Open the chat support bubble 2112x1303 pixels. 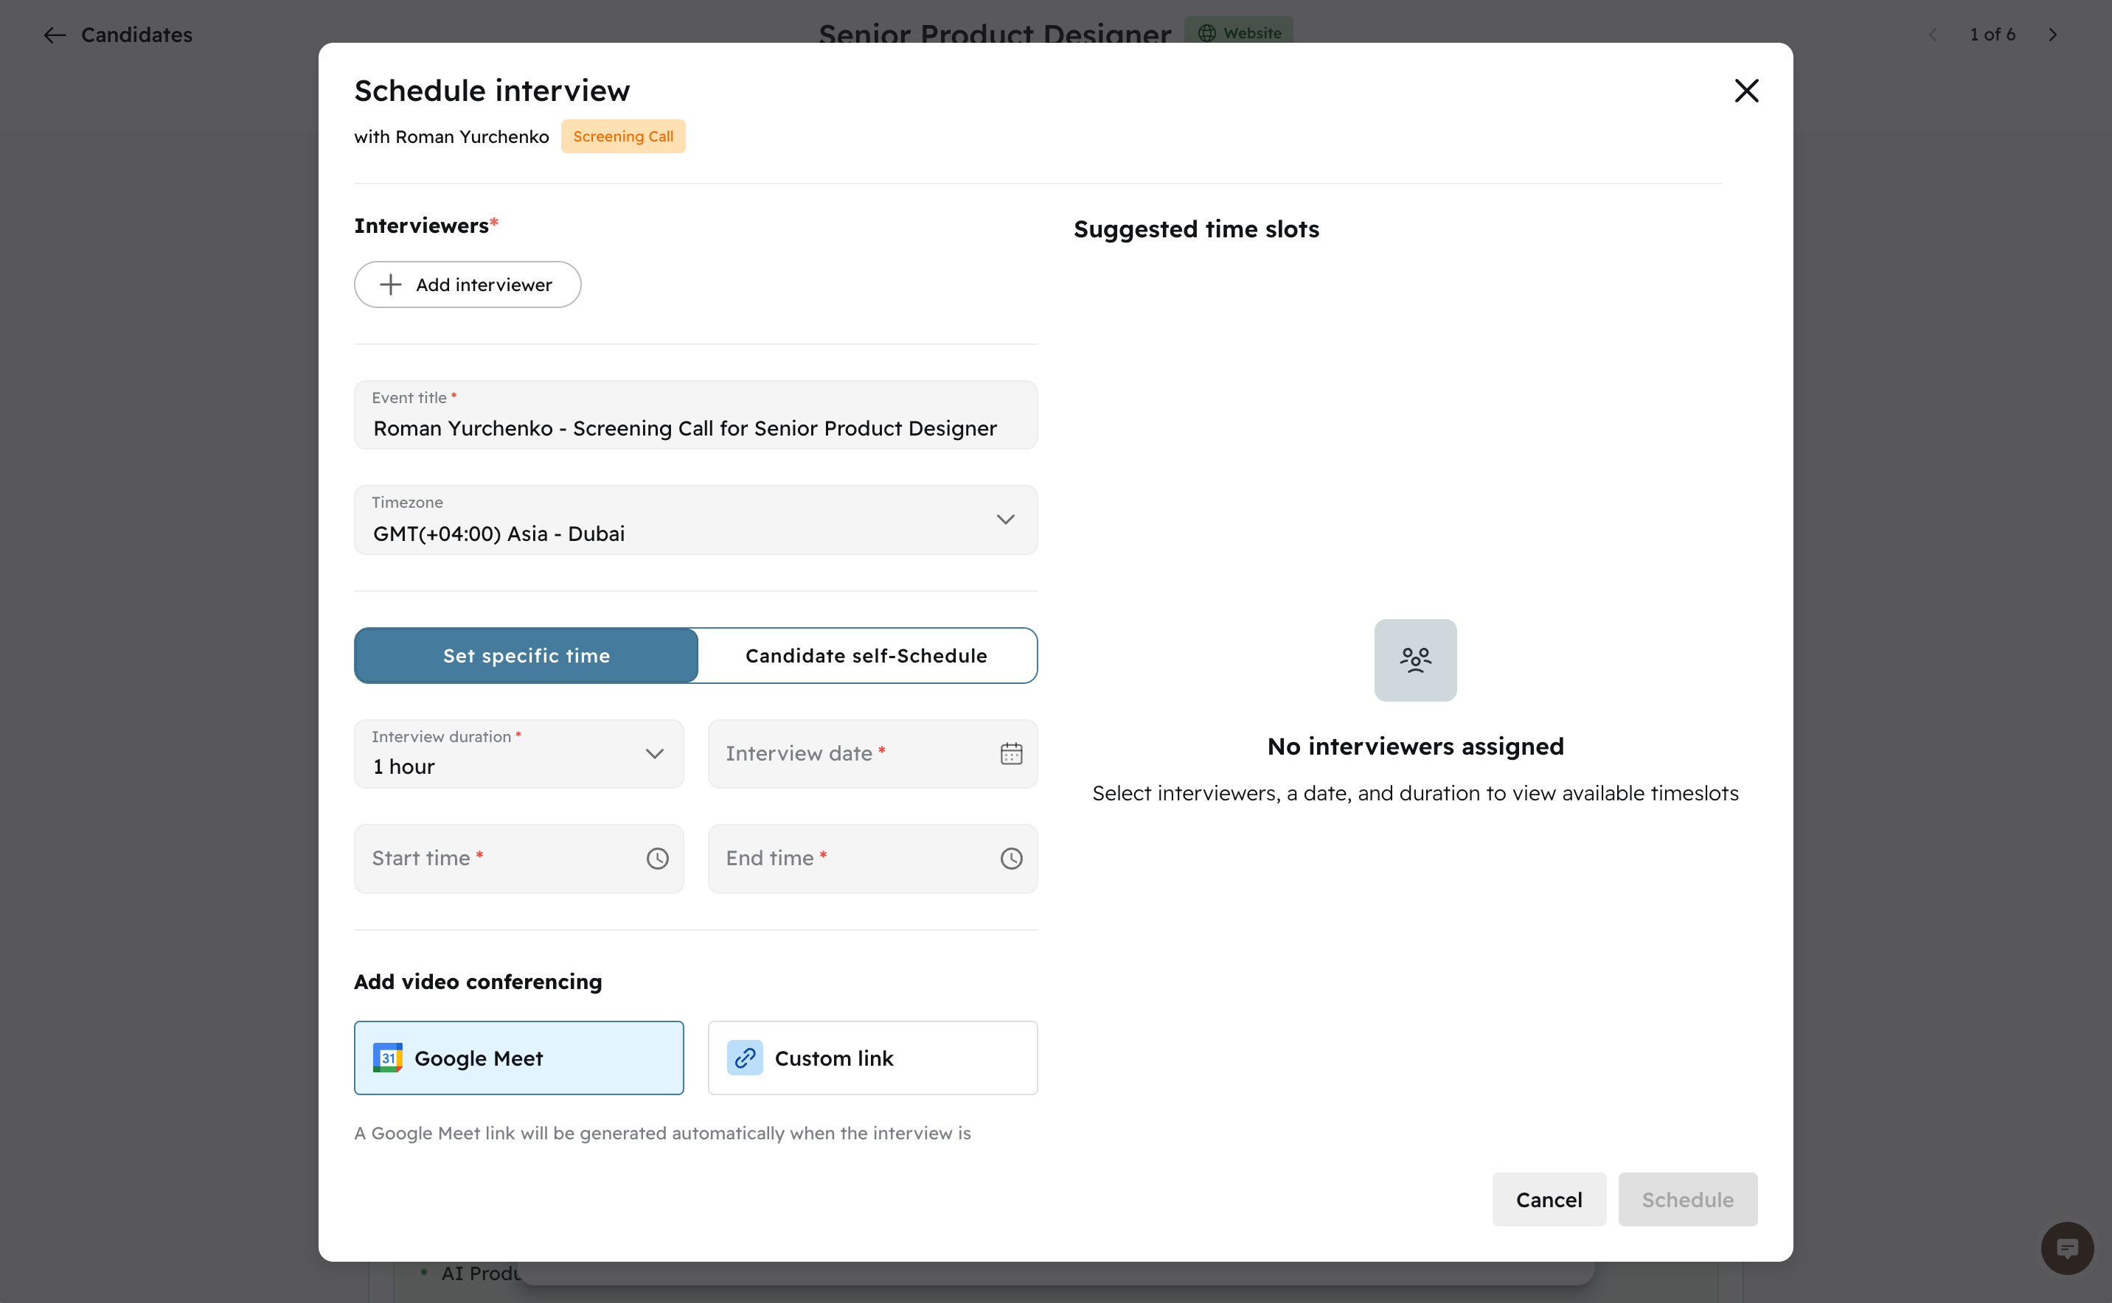pos(2066,1248)
